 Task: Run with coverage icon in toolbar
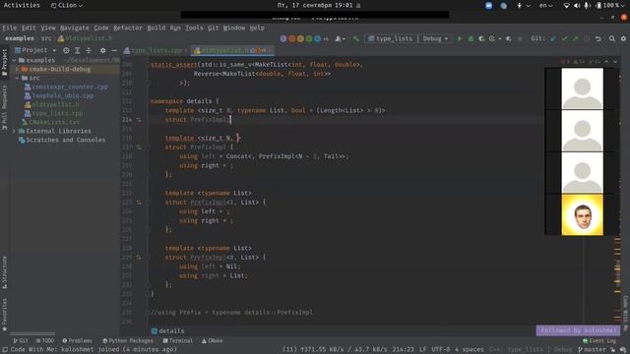[481, 39]
